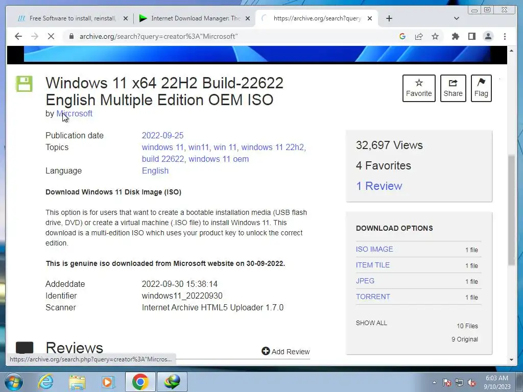Bookmark this tab with the star icon
This screenshot has width=523, height=392.
pos(435,36)
